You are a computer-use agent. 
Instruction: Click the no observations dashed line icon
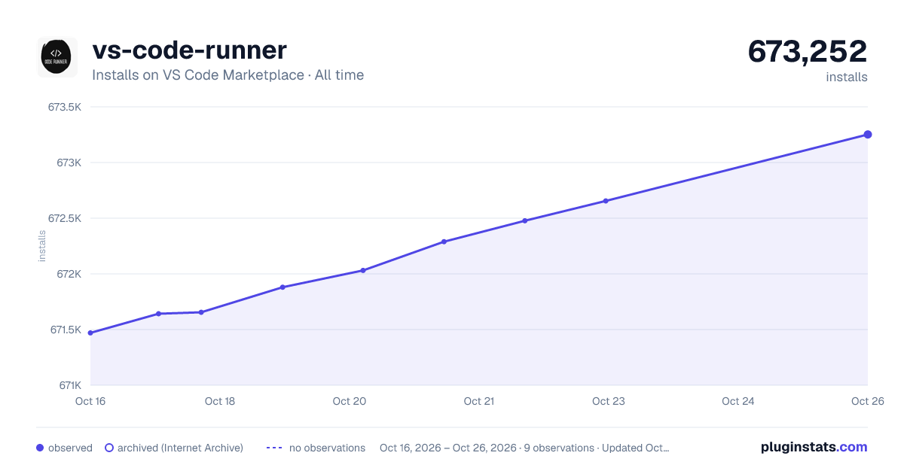[x=274, y=448]
